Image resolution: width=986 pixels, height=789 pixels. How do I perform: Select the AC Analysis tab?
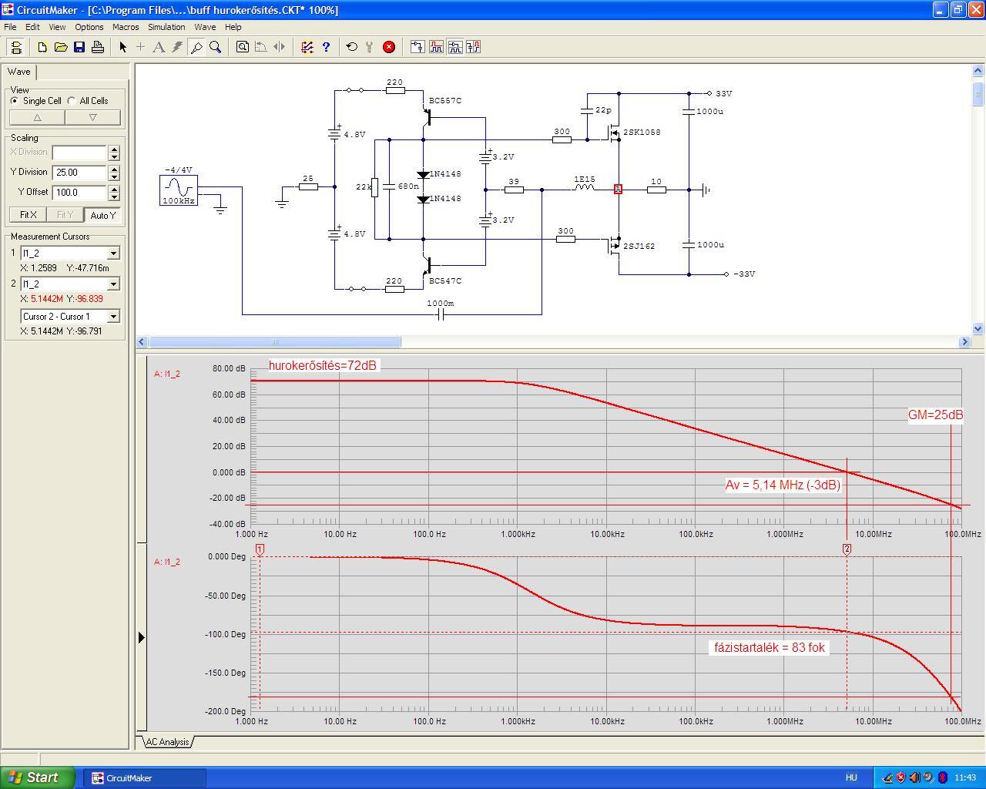tap(167, 742)
